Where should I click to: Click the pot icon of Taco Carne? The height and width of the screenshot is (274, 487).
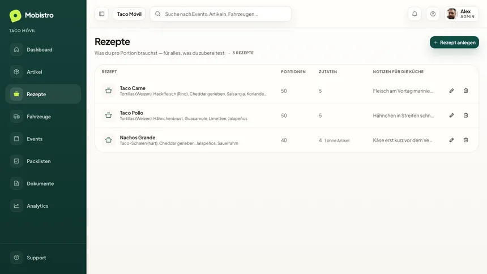pyautogui.click(x=108, y=91)
